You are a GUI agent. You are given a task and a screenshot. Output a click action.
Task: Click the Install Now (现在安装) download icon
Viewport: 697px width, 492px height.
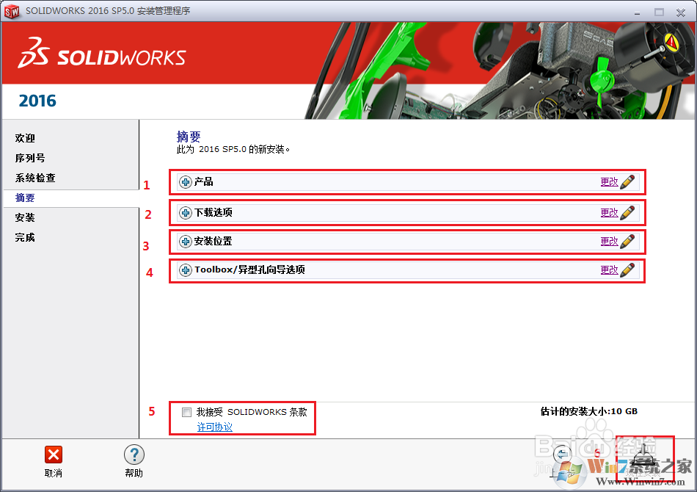coord(644,459)
